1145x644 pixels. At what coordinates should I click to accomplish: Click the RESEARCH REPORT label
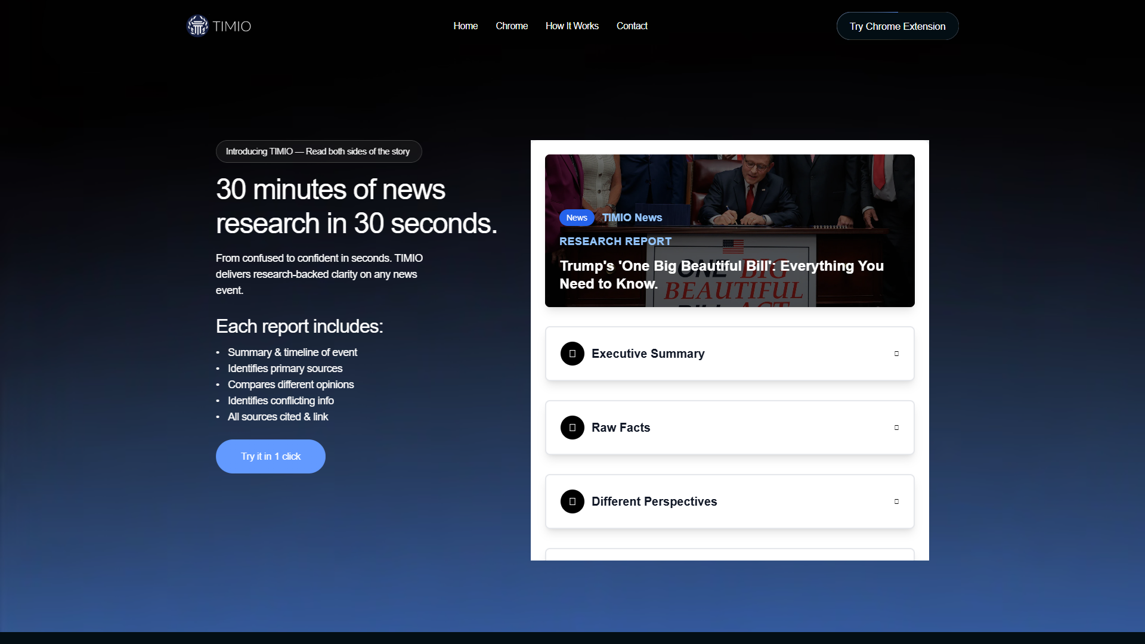(x=615, y=241)
